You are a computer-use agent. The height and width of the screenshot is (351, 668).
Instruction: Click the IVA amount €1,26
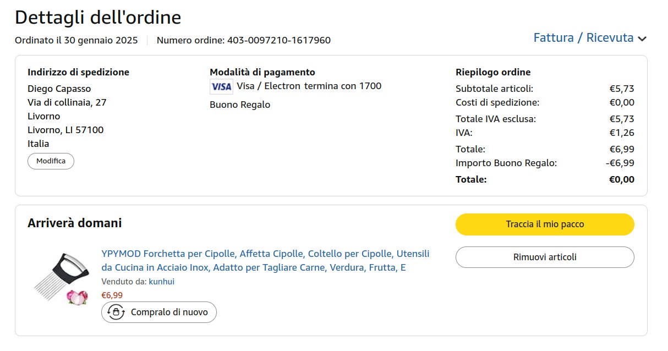coord(622,133)
